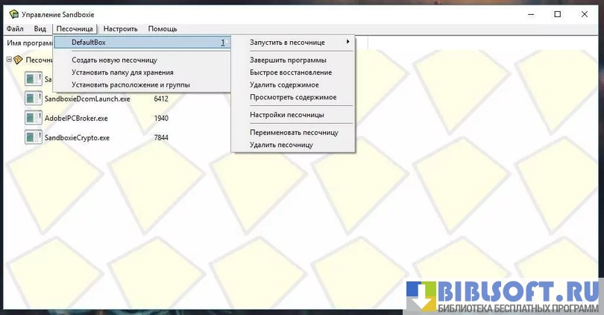Screen dimensions: 604x315
Task: Click the Sandboxie app icon in the title bar
Action: point(14,13)
